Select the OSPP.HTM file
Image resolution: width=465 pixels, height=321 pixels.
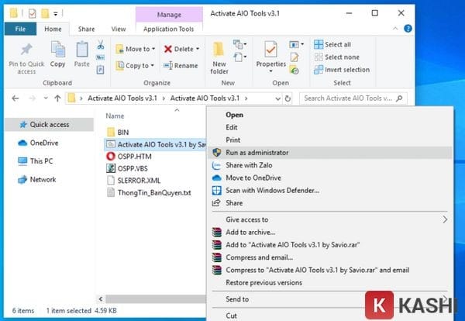coord(129,157)
